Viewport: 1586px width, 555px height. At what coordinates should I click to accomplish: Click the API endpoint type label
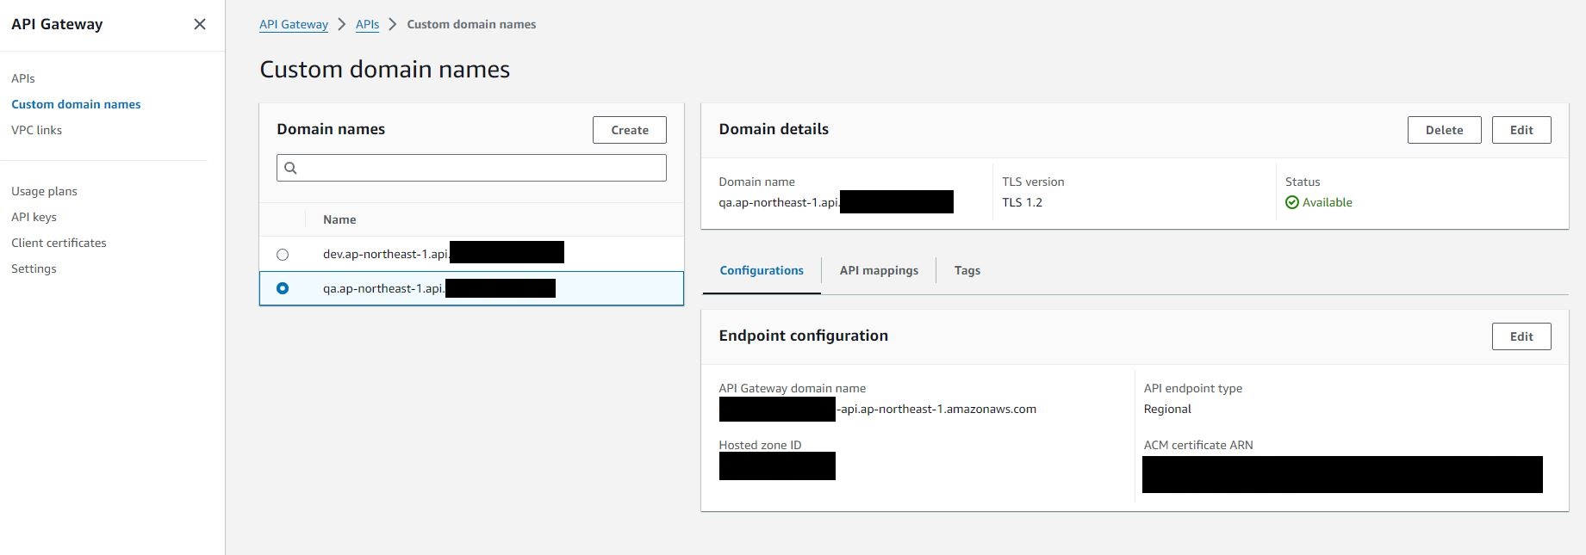(1193, 388)
